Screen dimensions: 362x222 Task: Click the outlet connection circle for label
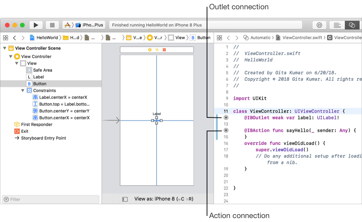point(226,117)
